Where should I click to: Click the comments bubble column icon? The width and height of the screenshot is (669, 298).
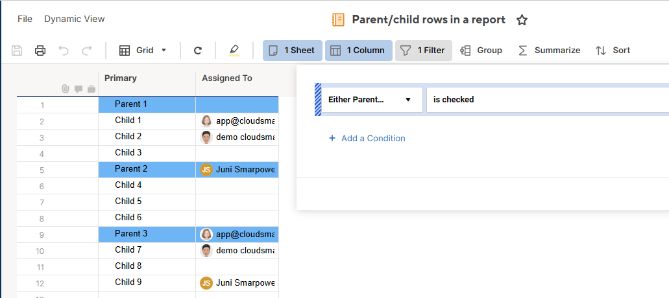79,89
